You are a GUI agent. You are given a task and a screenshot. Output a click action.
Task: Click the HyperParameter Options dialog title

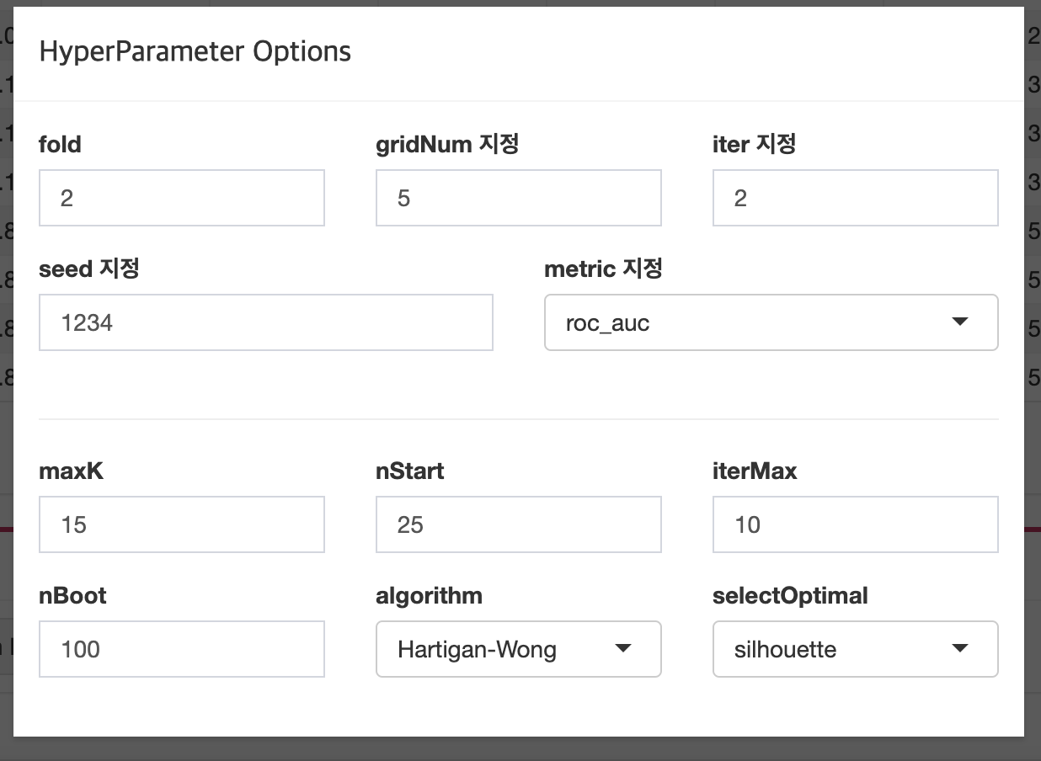pyautogui.click(x=195, y=51)
